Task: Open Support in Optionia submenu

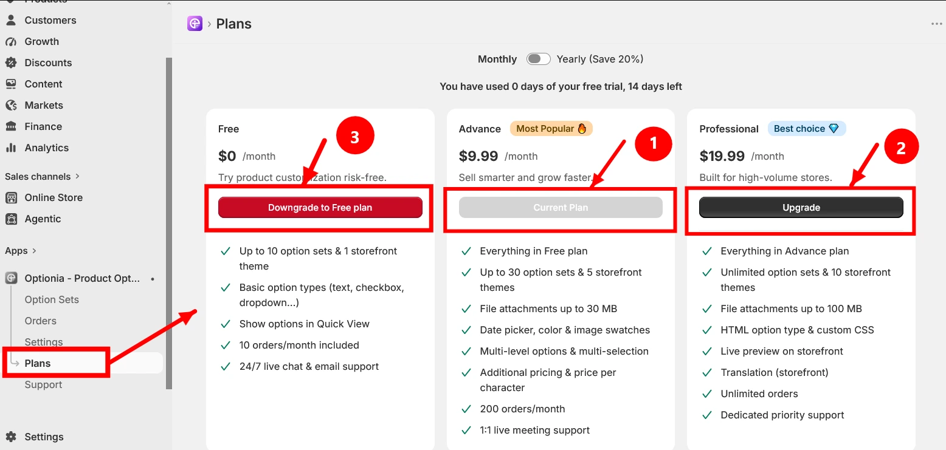Action: coord(43,384)
